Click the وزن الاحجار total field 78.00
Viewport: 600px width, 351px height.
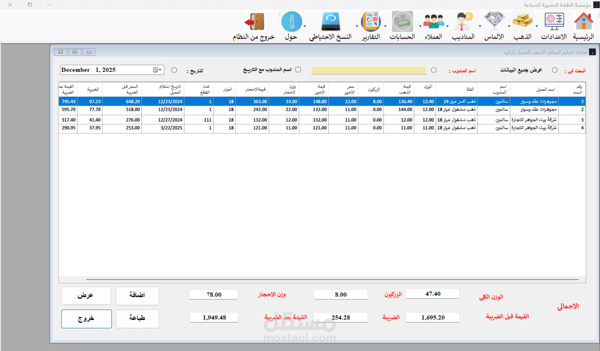tap(214, 295)
